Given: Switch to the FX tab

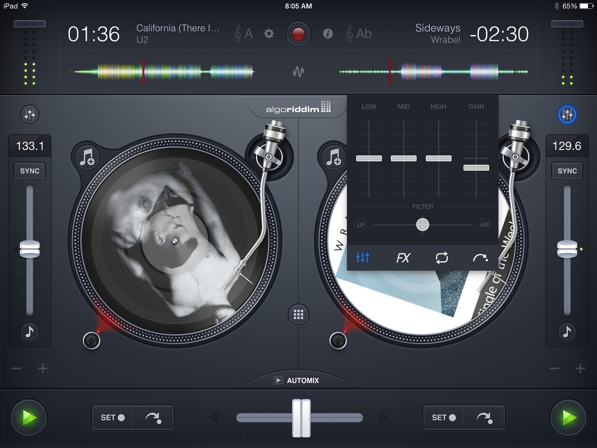Looking at the screenshot, I should coord(403,258).
